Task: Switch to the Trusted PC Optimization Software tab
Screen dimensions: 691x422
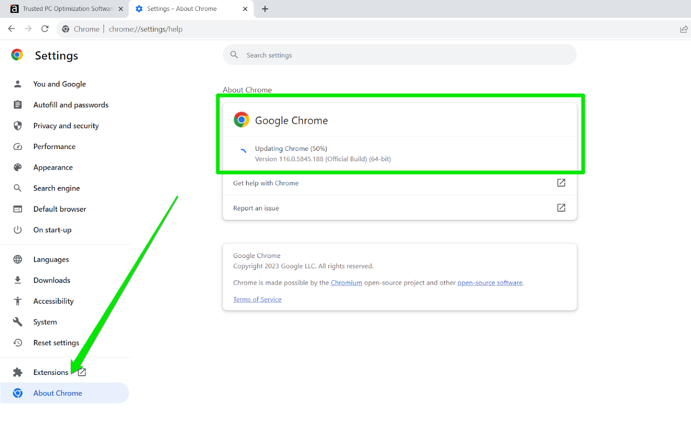Action: click(x=64, y=9)
